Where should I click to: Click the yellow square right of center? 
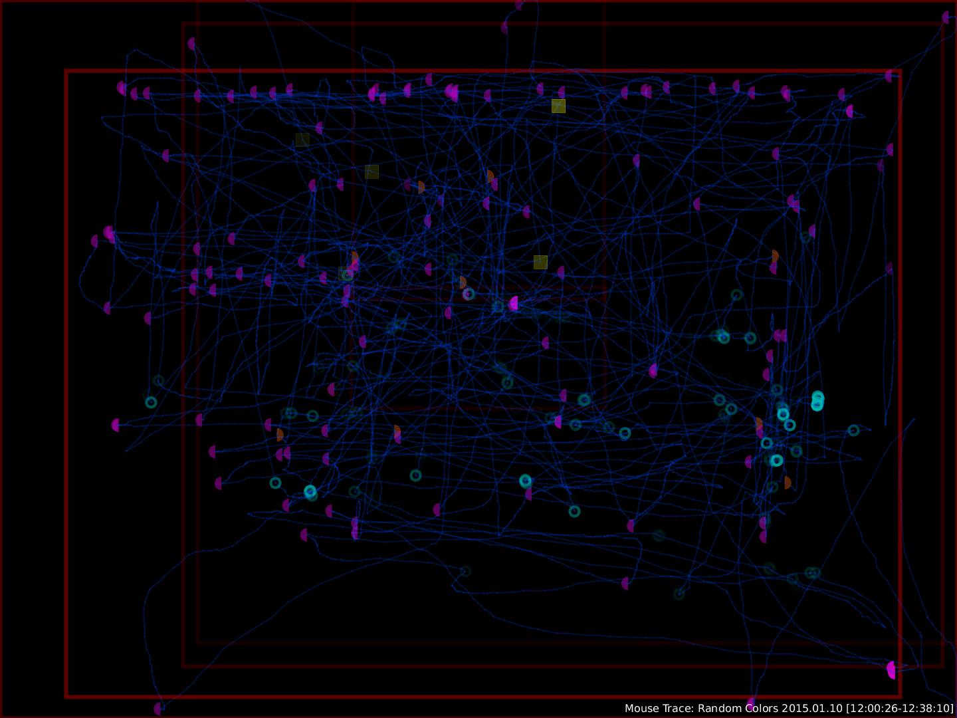[x=540, y=262]
